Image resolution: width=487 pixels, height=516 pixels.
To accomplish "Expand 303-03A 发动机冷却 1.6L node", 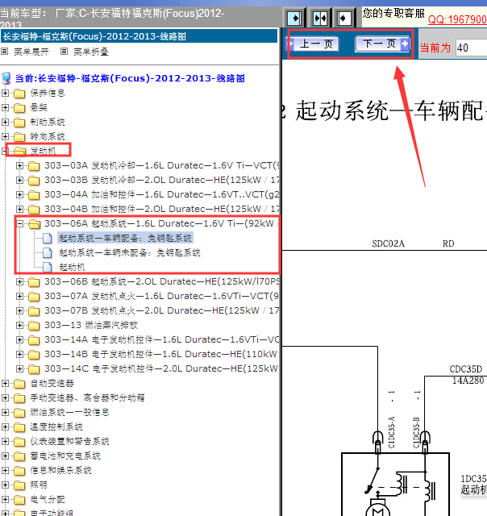I will coord(19,165).
